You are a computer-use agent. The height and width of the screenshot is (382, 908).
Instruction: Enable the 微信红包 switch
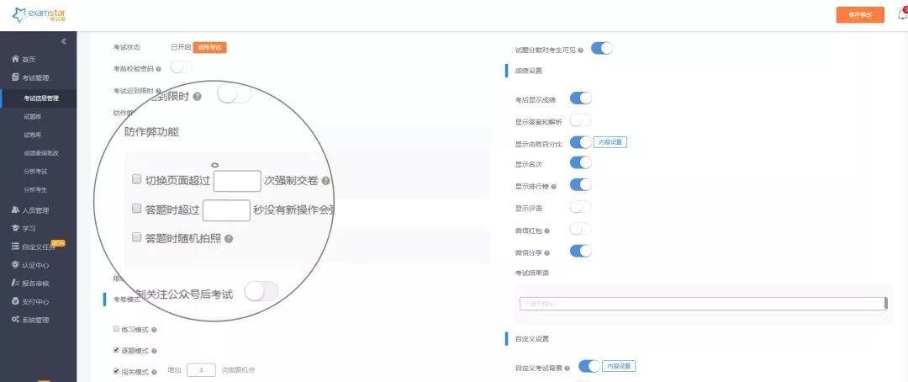click(x=581, y=229)
